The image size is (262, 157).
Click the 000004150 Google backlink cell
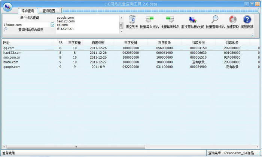point(198,48)
